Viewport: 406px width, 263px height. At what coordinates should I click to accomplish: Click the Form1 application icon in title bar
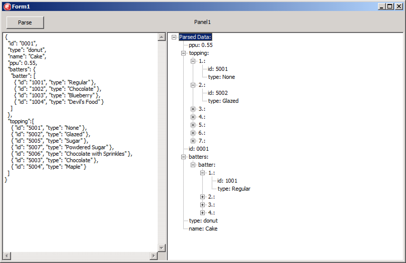tap(7, 6)
